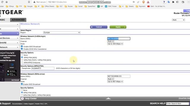This screenshot has width=190, height=106.
Task: Open Brave Rewards triangle icon
Action: (x=148, y=2)
